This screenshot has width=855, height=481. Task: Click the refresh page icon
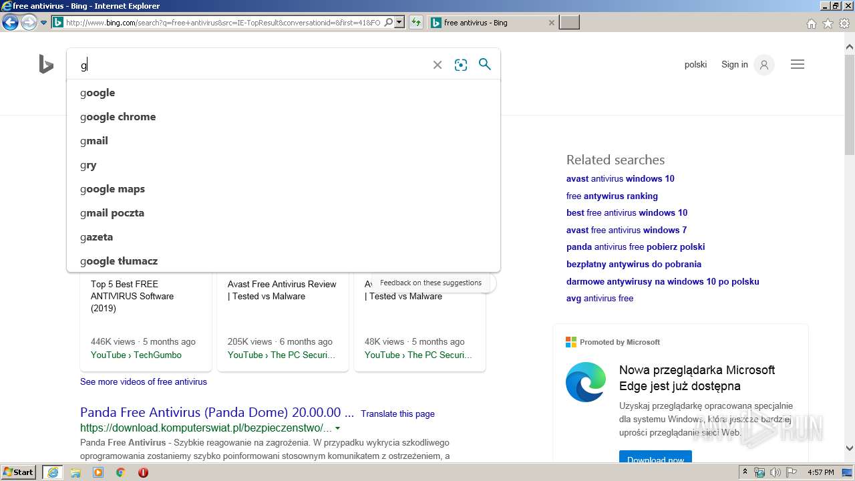coord(416,23)
